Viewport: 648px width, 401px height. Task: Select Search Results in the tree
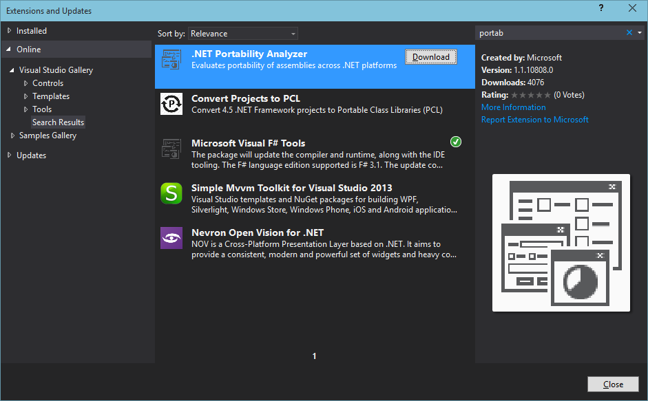[x=58, y=122]
